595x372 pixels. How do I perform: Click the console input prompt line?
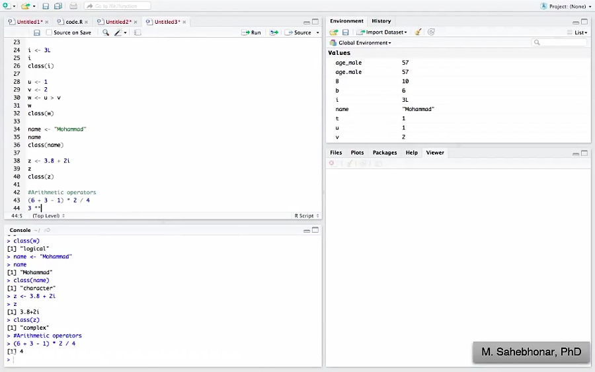tap(163, 359)
